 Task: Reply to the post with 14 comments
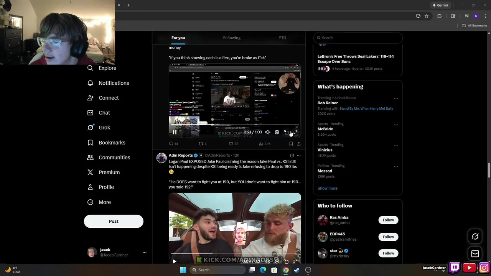[174, 144]
